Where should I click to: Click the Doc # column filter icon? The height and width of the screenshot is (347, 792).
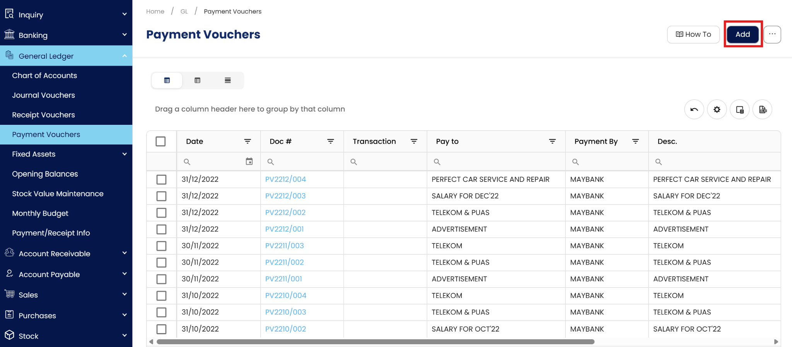click(x=331, y=141)
